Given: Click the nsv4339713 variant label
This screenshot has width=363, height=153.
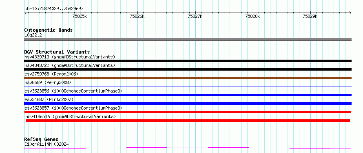Looking at the screenshot, I should [x=70, y=57].
